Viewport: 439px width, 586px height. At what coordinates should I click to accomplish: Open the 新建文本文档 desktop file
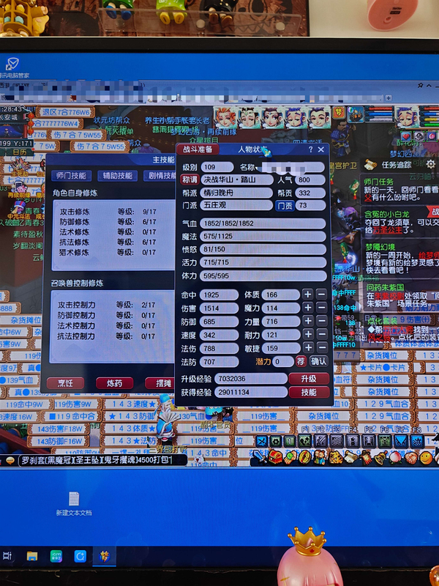[74, 504]
